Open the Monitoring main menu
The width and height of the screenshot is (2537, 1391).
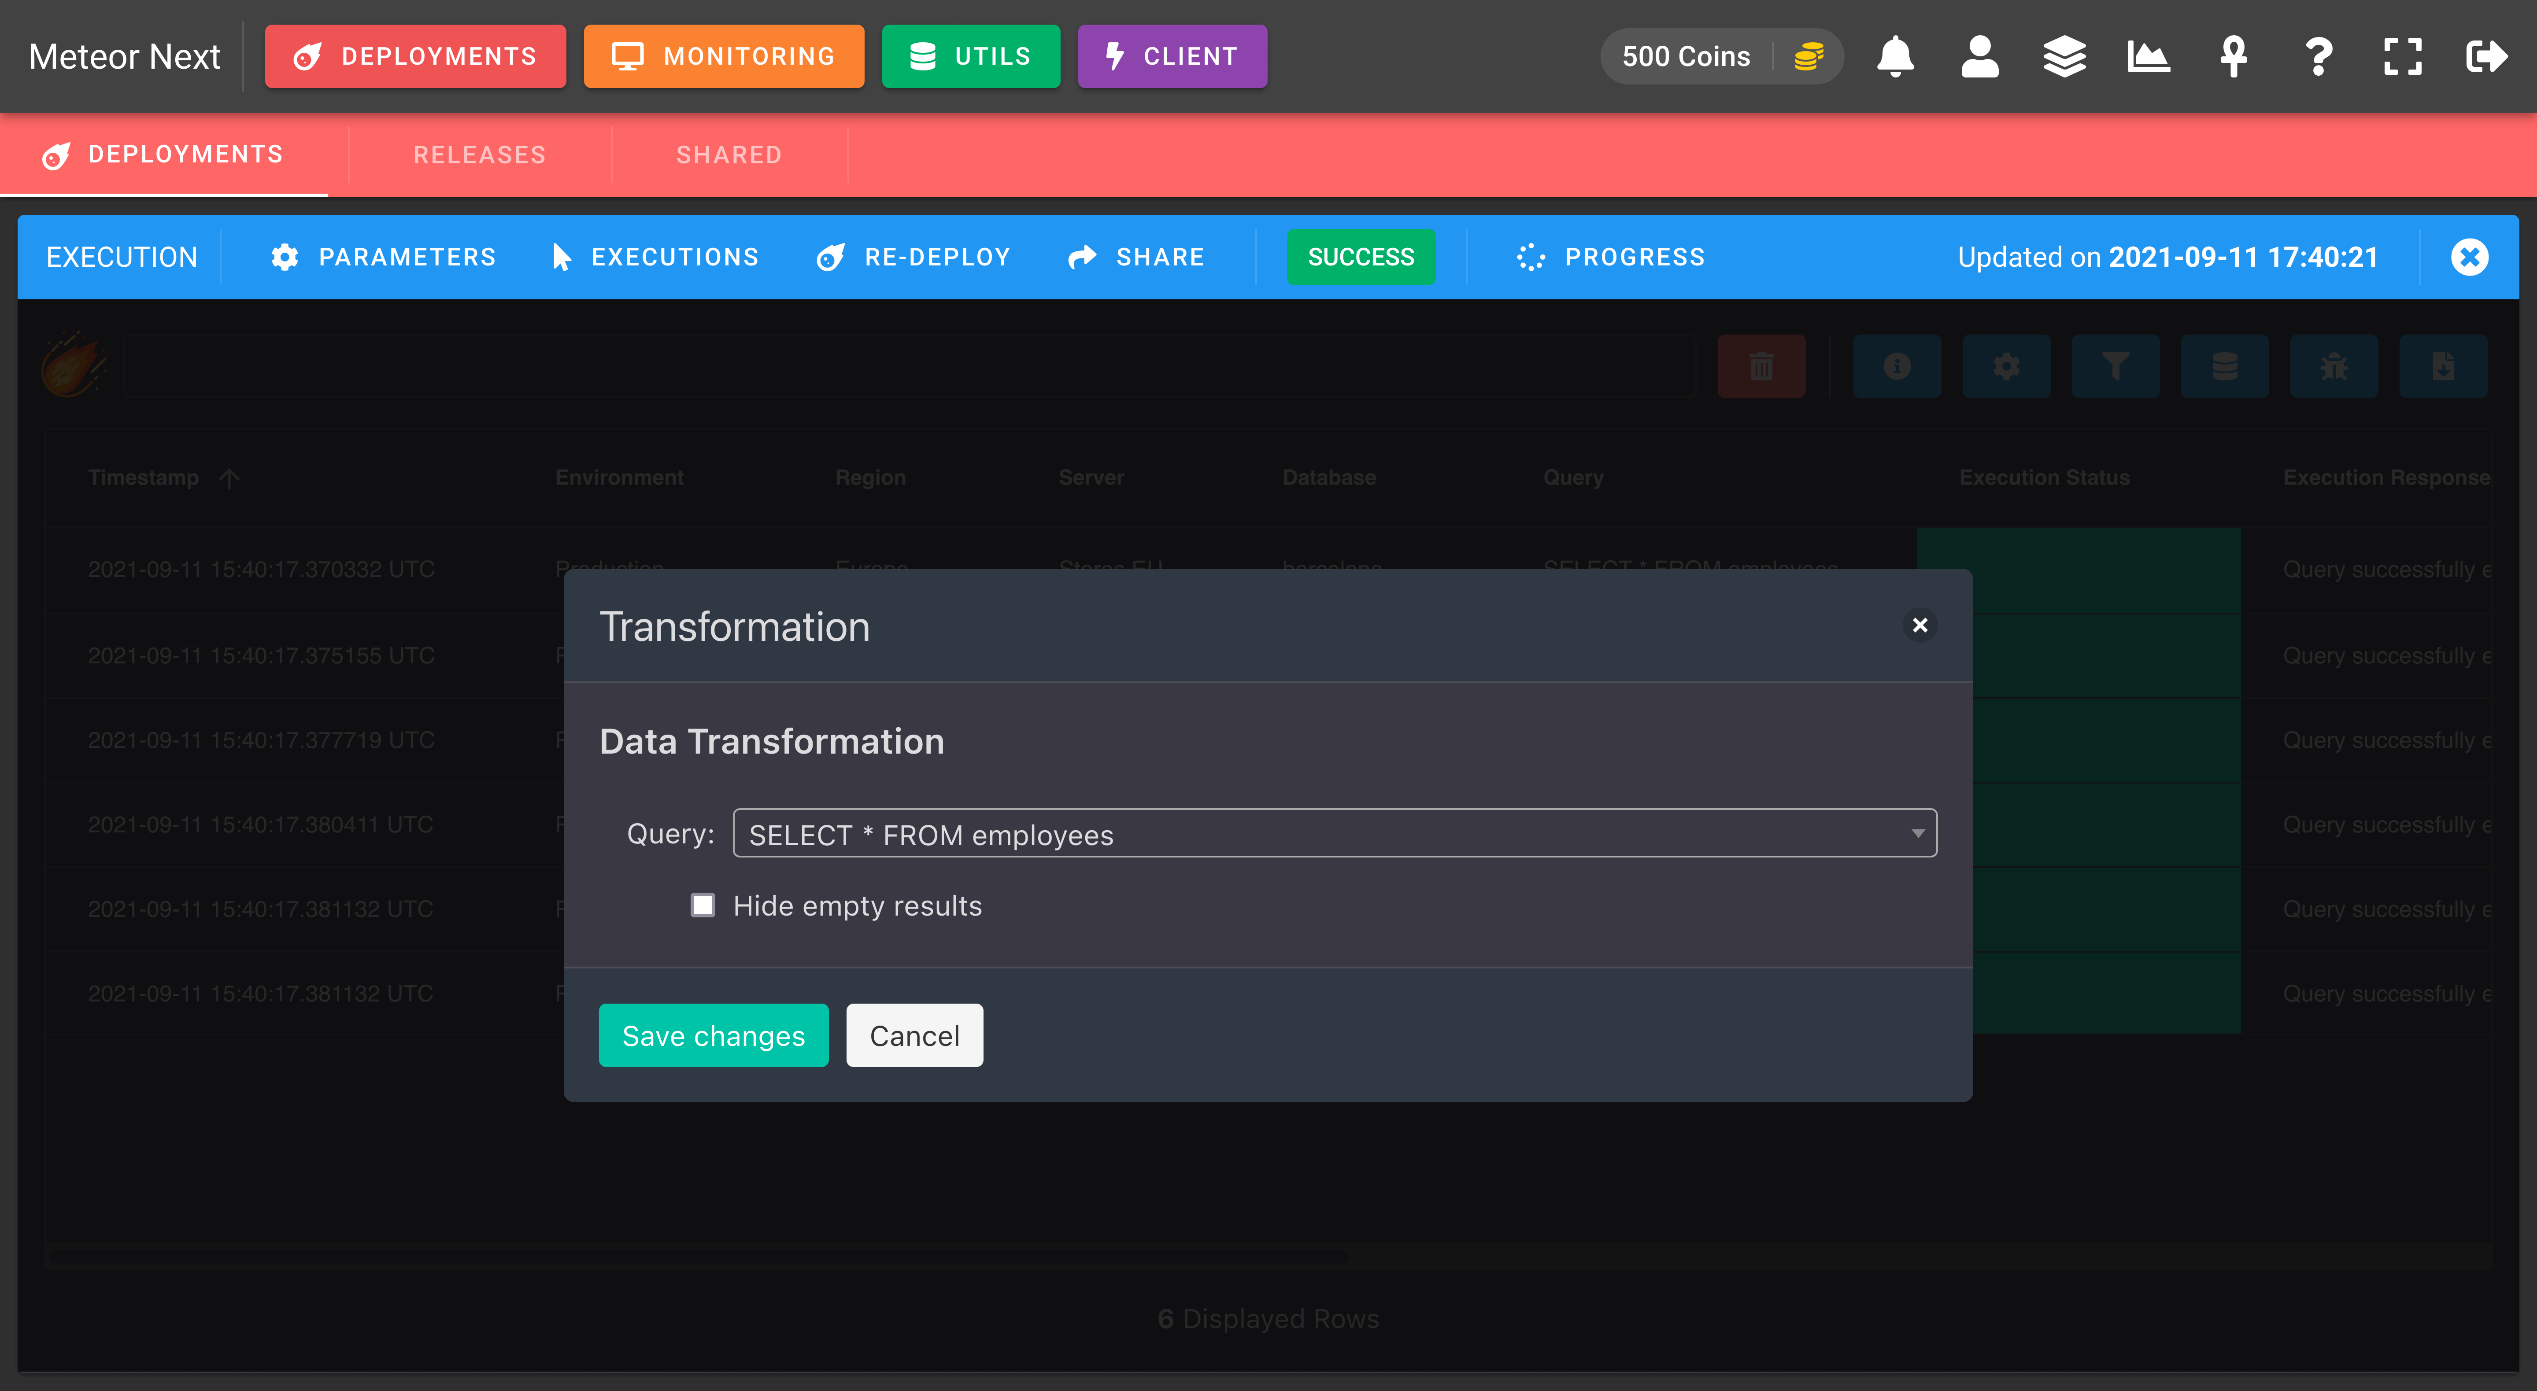click(x=724, y=56)
